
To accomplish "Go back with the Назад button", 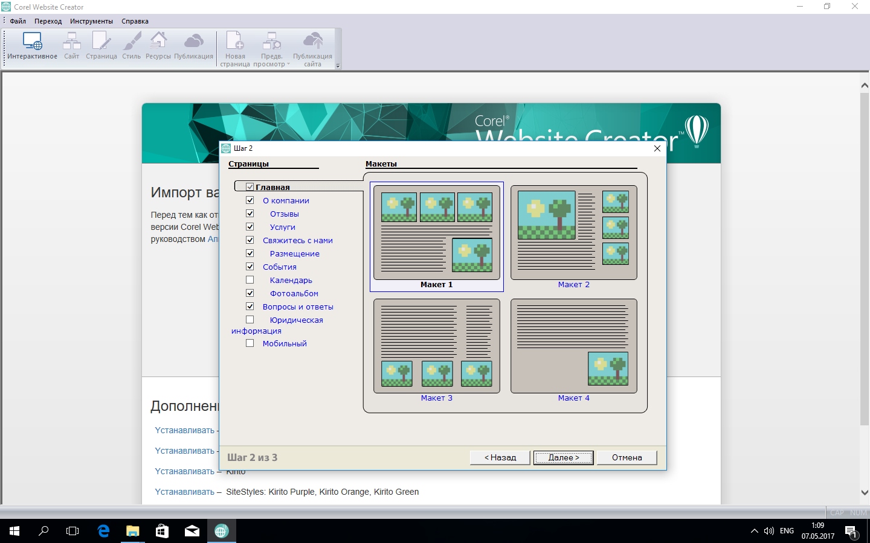I will [x=500, y=457].
